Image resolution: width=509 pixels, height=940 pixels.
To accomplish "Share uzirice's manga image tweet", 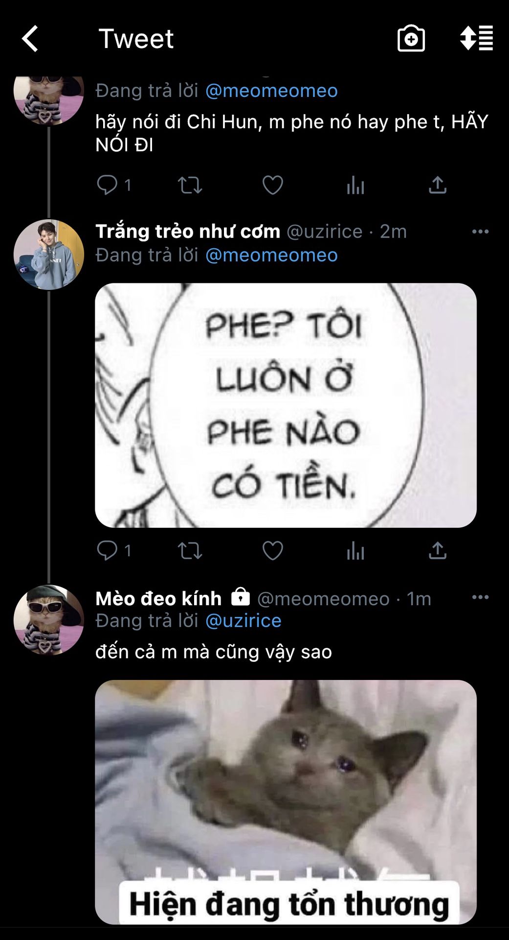I will pyautogui.click(x=438, y=551).
